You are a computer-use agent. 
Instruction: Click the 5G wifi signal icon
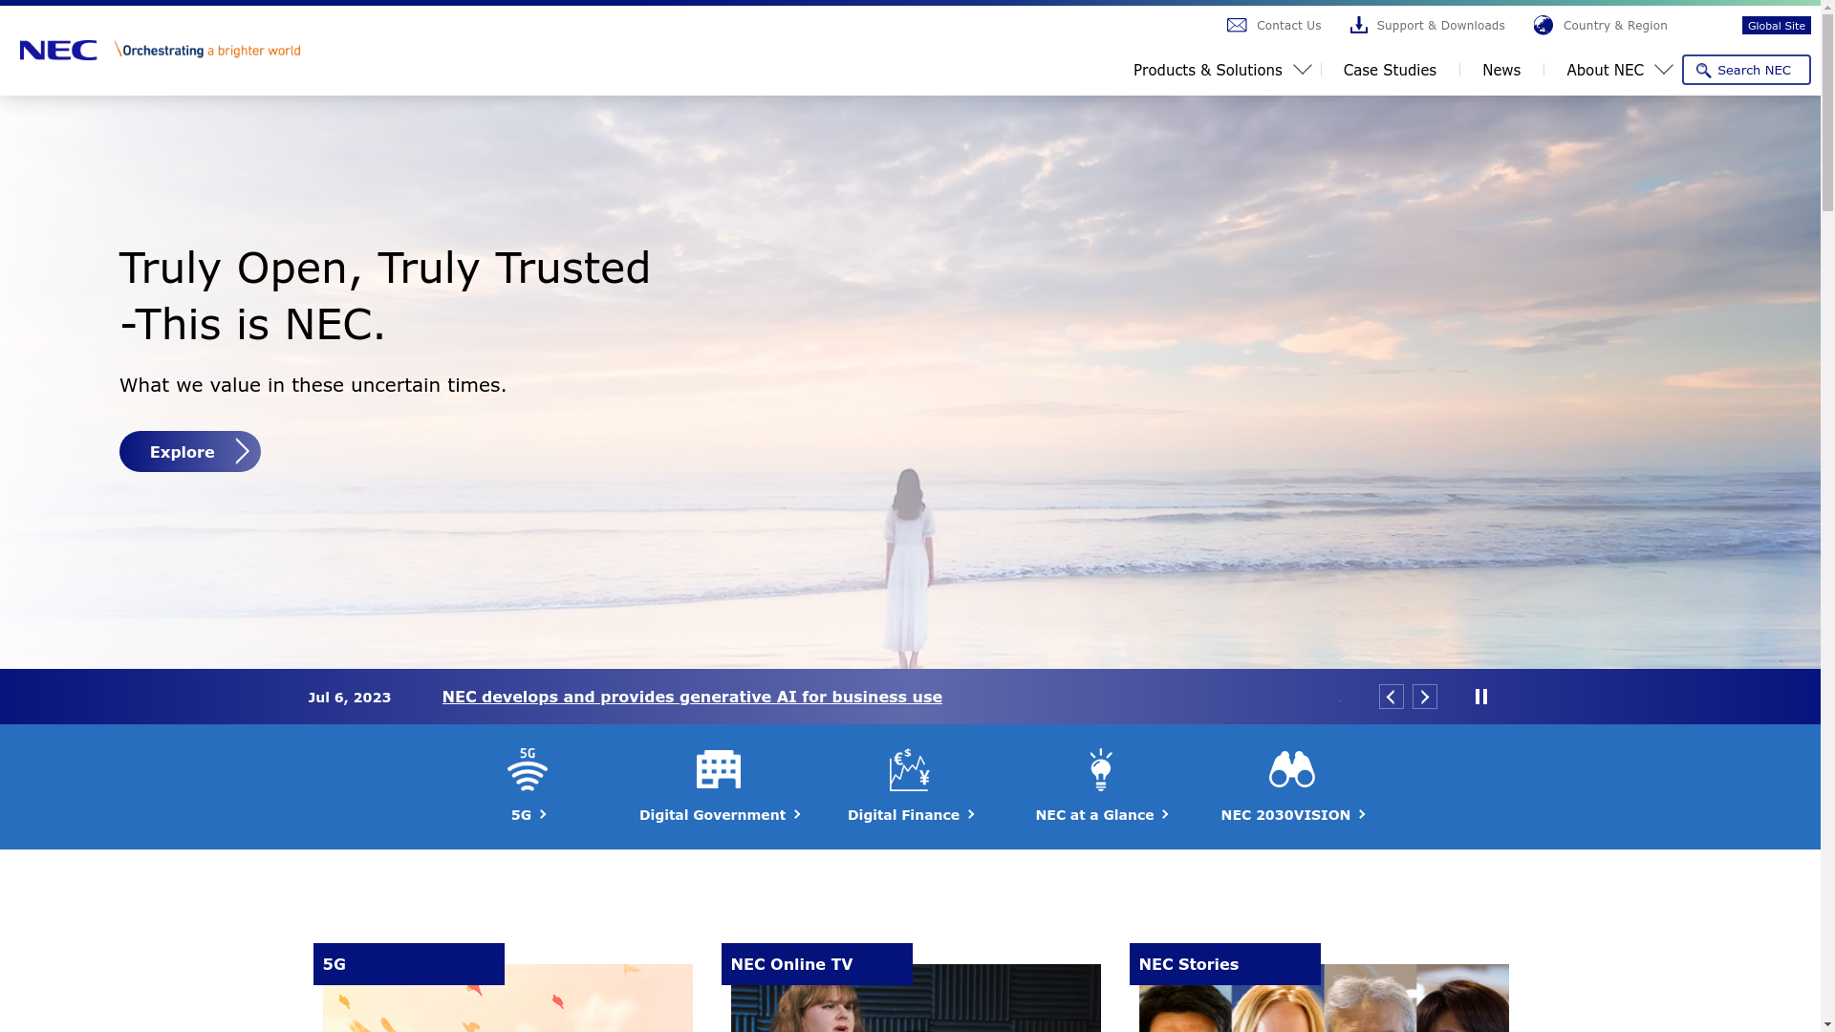(527, 769)
